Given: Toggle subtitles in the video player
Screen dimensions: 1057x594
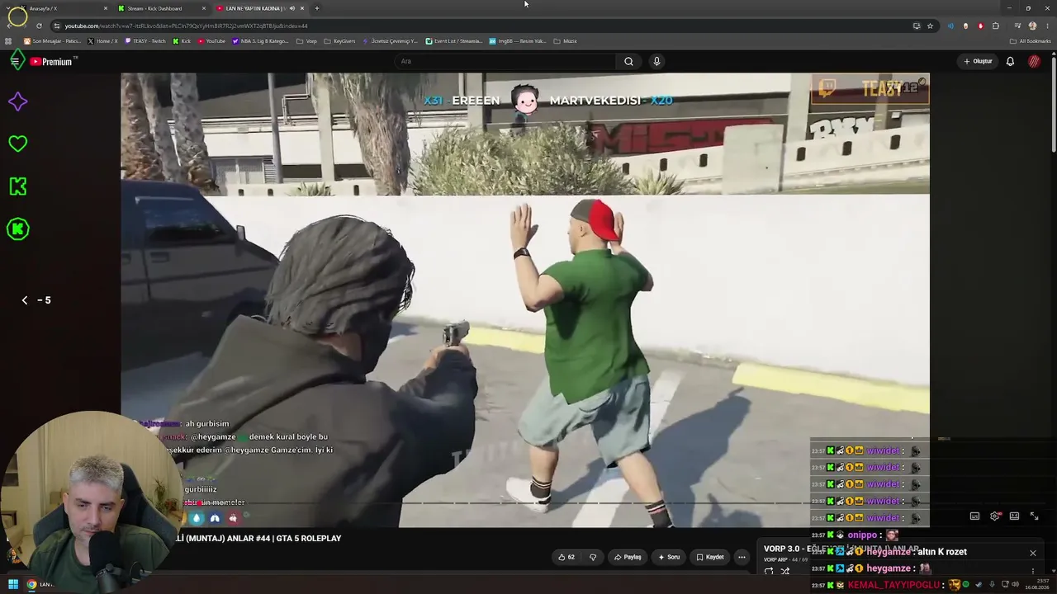Looking at the screenshot, I should click(974, 516).
